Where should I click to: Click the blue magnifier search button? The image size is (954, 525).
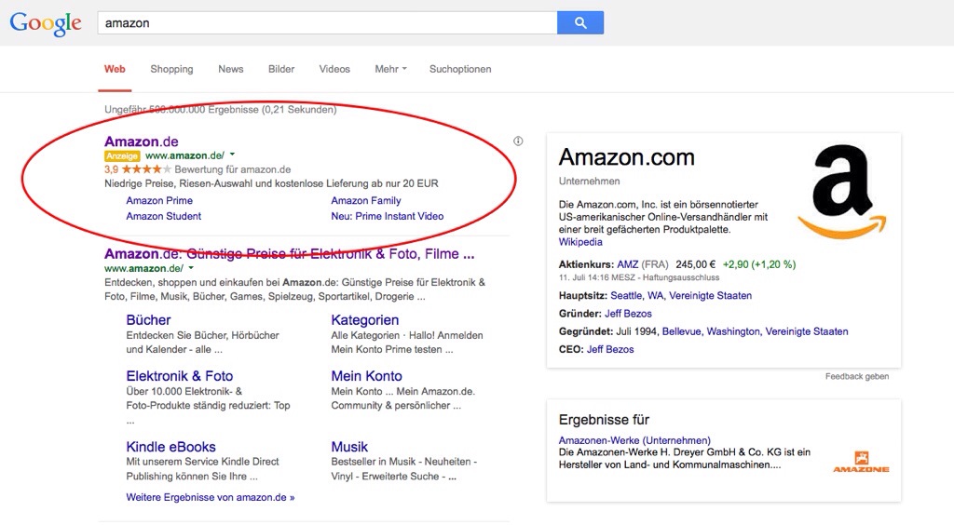[579, 23]
